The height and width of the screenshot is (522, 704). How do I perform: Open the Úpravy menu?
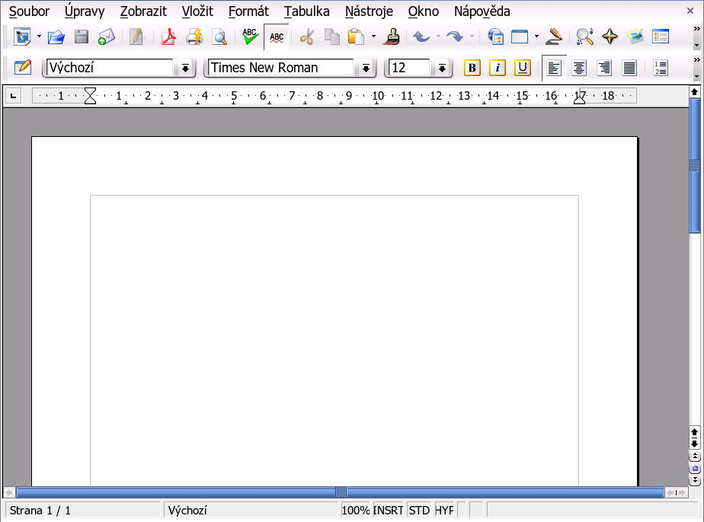pos(85,11)
